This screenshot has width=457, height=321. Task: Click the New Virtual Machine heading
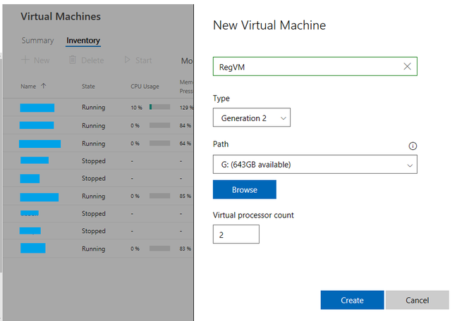coord(269,25)
